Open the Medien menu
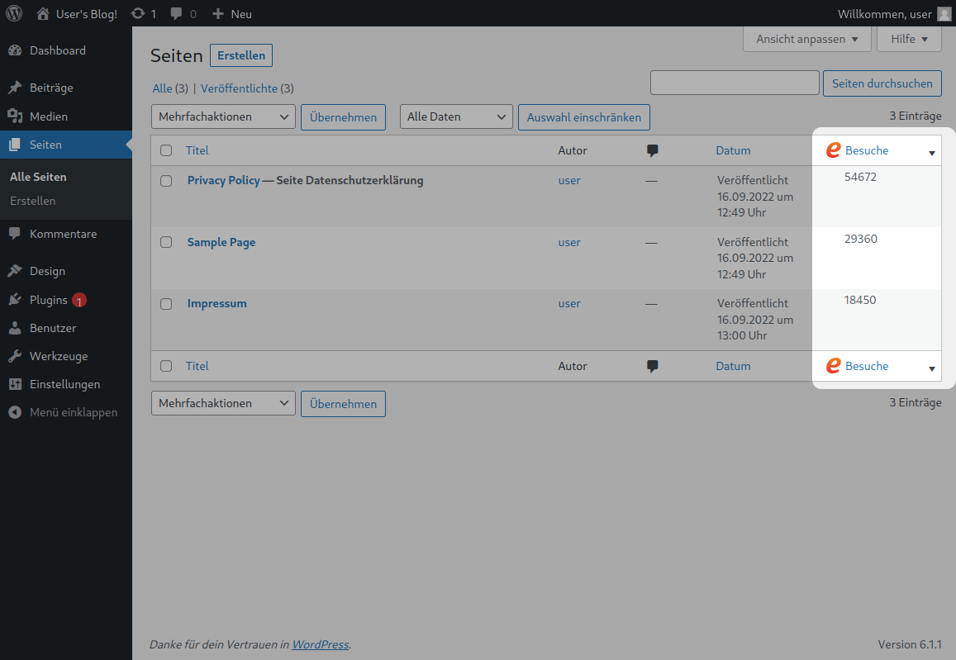The width and height of the screenshot is (956, 660). 66,116
